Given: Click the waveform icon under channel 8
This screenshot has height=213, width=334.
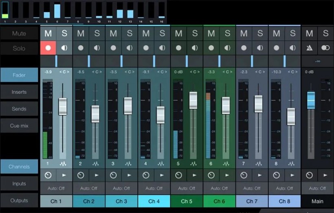Looking at the screenshot, I should tap(291, 164).
